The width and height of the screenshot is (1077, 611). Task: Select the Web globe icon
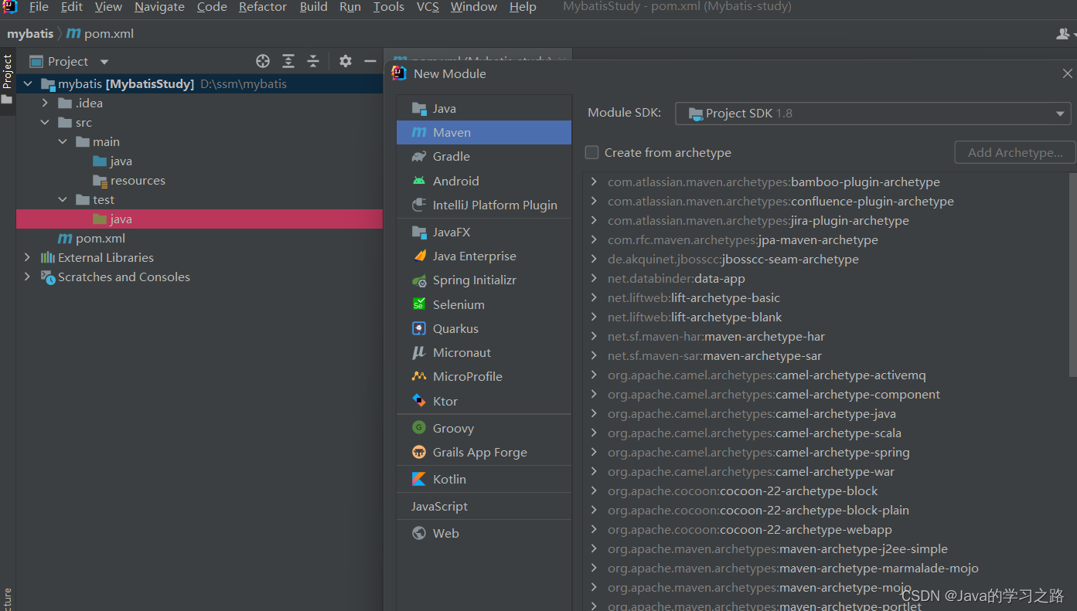point(419,533)
